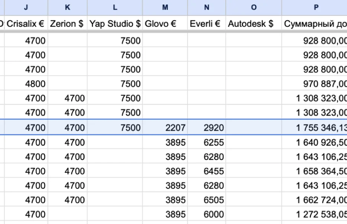347x224 pixels.
Task: Click the 'Суммарный до' header cell
Action: 314,24
